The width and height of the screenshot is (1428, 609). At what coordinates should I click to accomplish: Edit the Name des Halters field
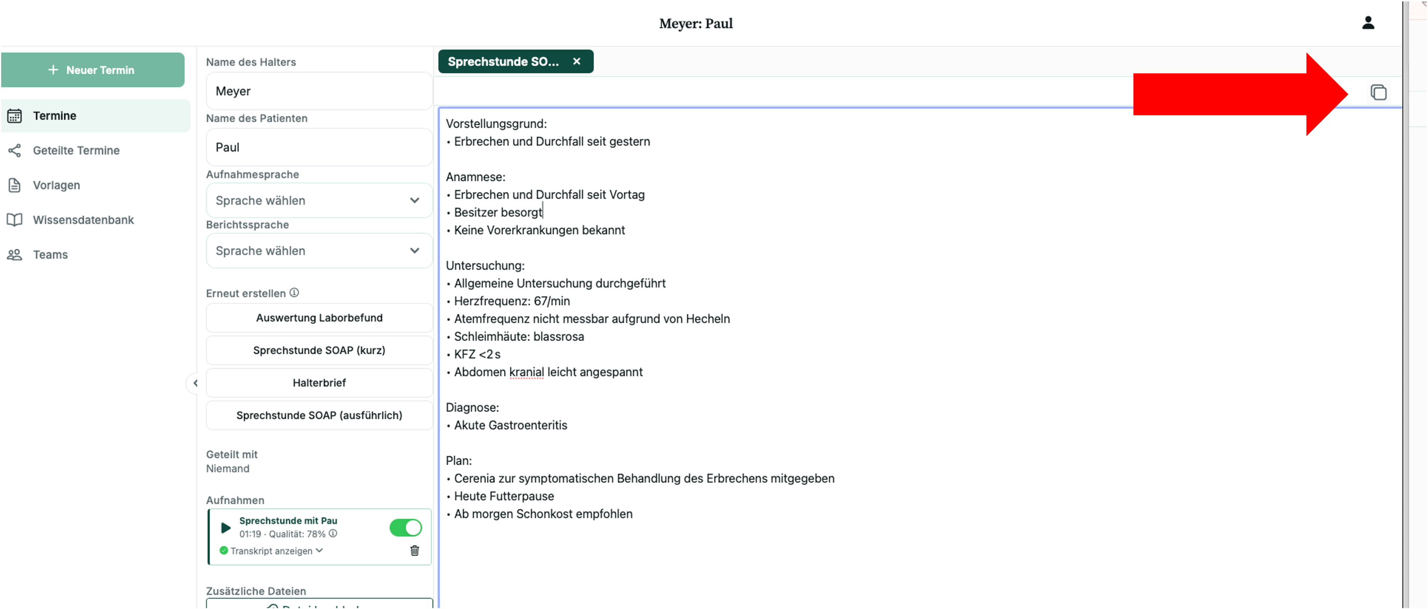click(x=319, y=91)
